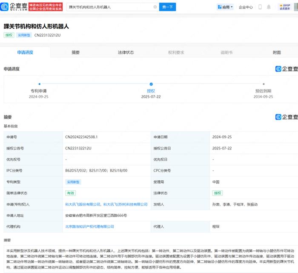Screen dimensions: 298x273
Task: Open the 应用 dropdown menu
Action: click(225, 7)
